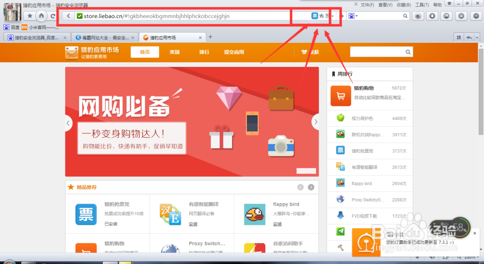Click the 猎豹抢票党 app icon in recommendations

coord(86,214)
